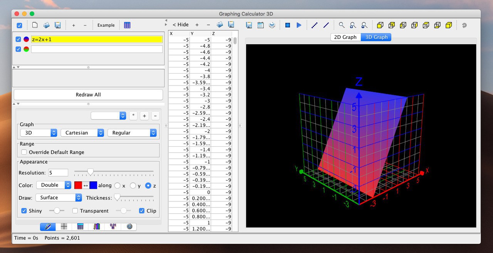
Task: Select the x radio button for color axis
Action: [x=117, y=186]
